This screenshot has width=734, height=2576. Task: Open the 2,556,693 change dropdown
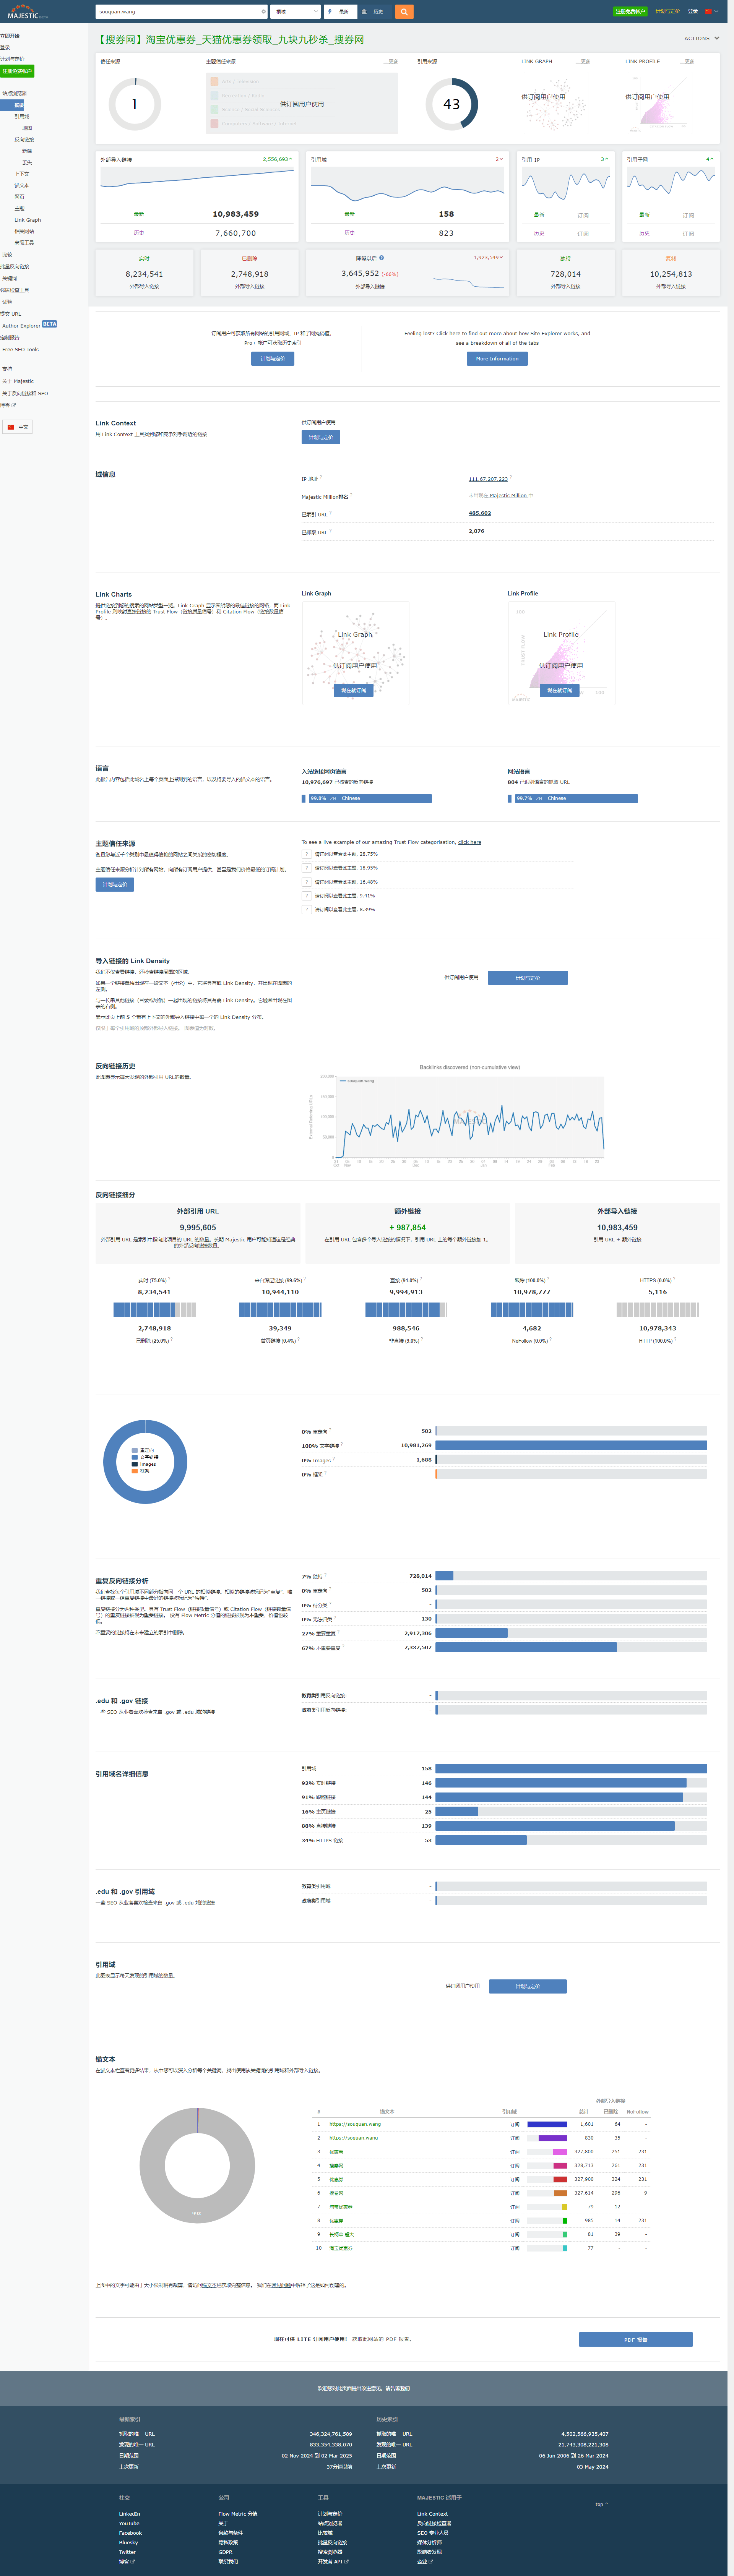(278, 159)
